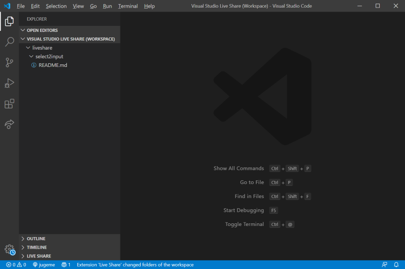The height and width of the screenshot is (269, 405).
Task: Close the VS Code window
Action: point(396,6)
